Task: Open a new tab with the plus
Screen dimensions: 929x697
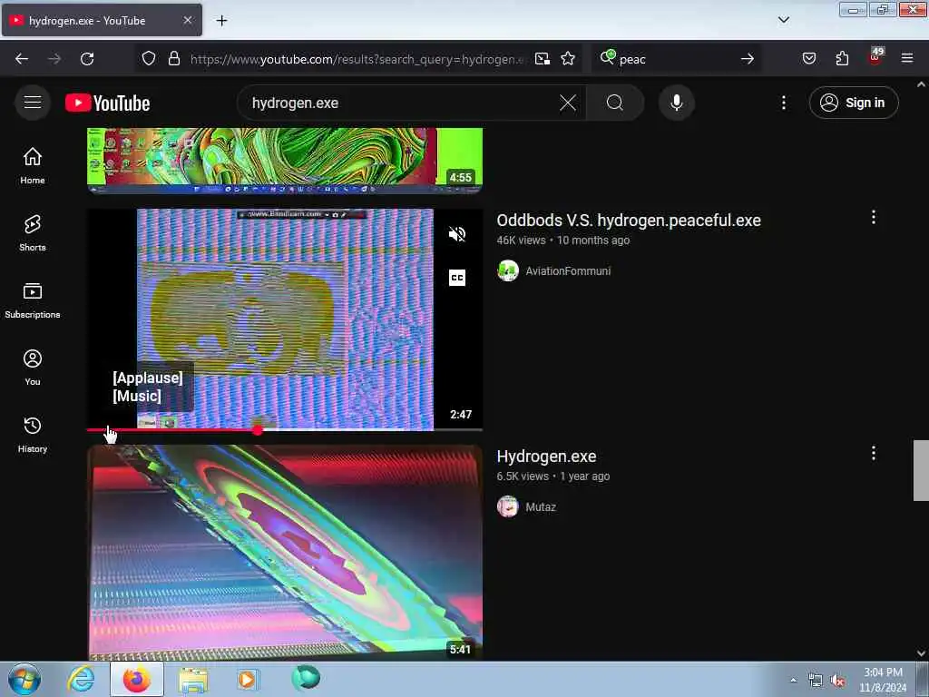Action: tap(221, 21)
